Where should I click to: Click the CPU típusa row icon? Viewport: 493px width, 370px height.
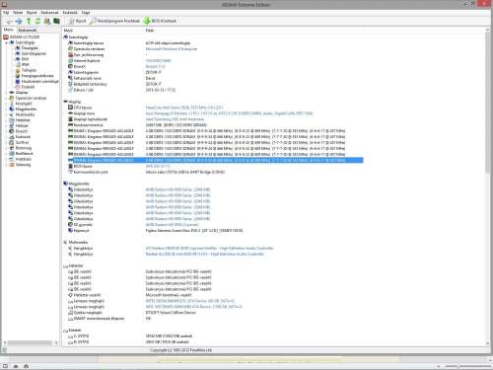coord(70,108)
